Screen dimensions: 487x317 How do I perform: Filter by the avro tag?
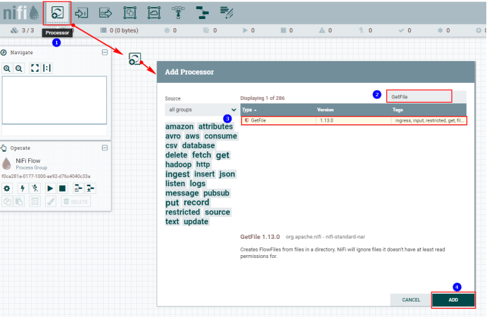pyautogui.click(x=173, y=136)
